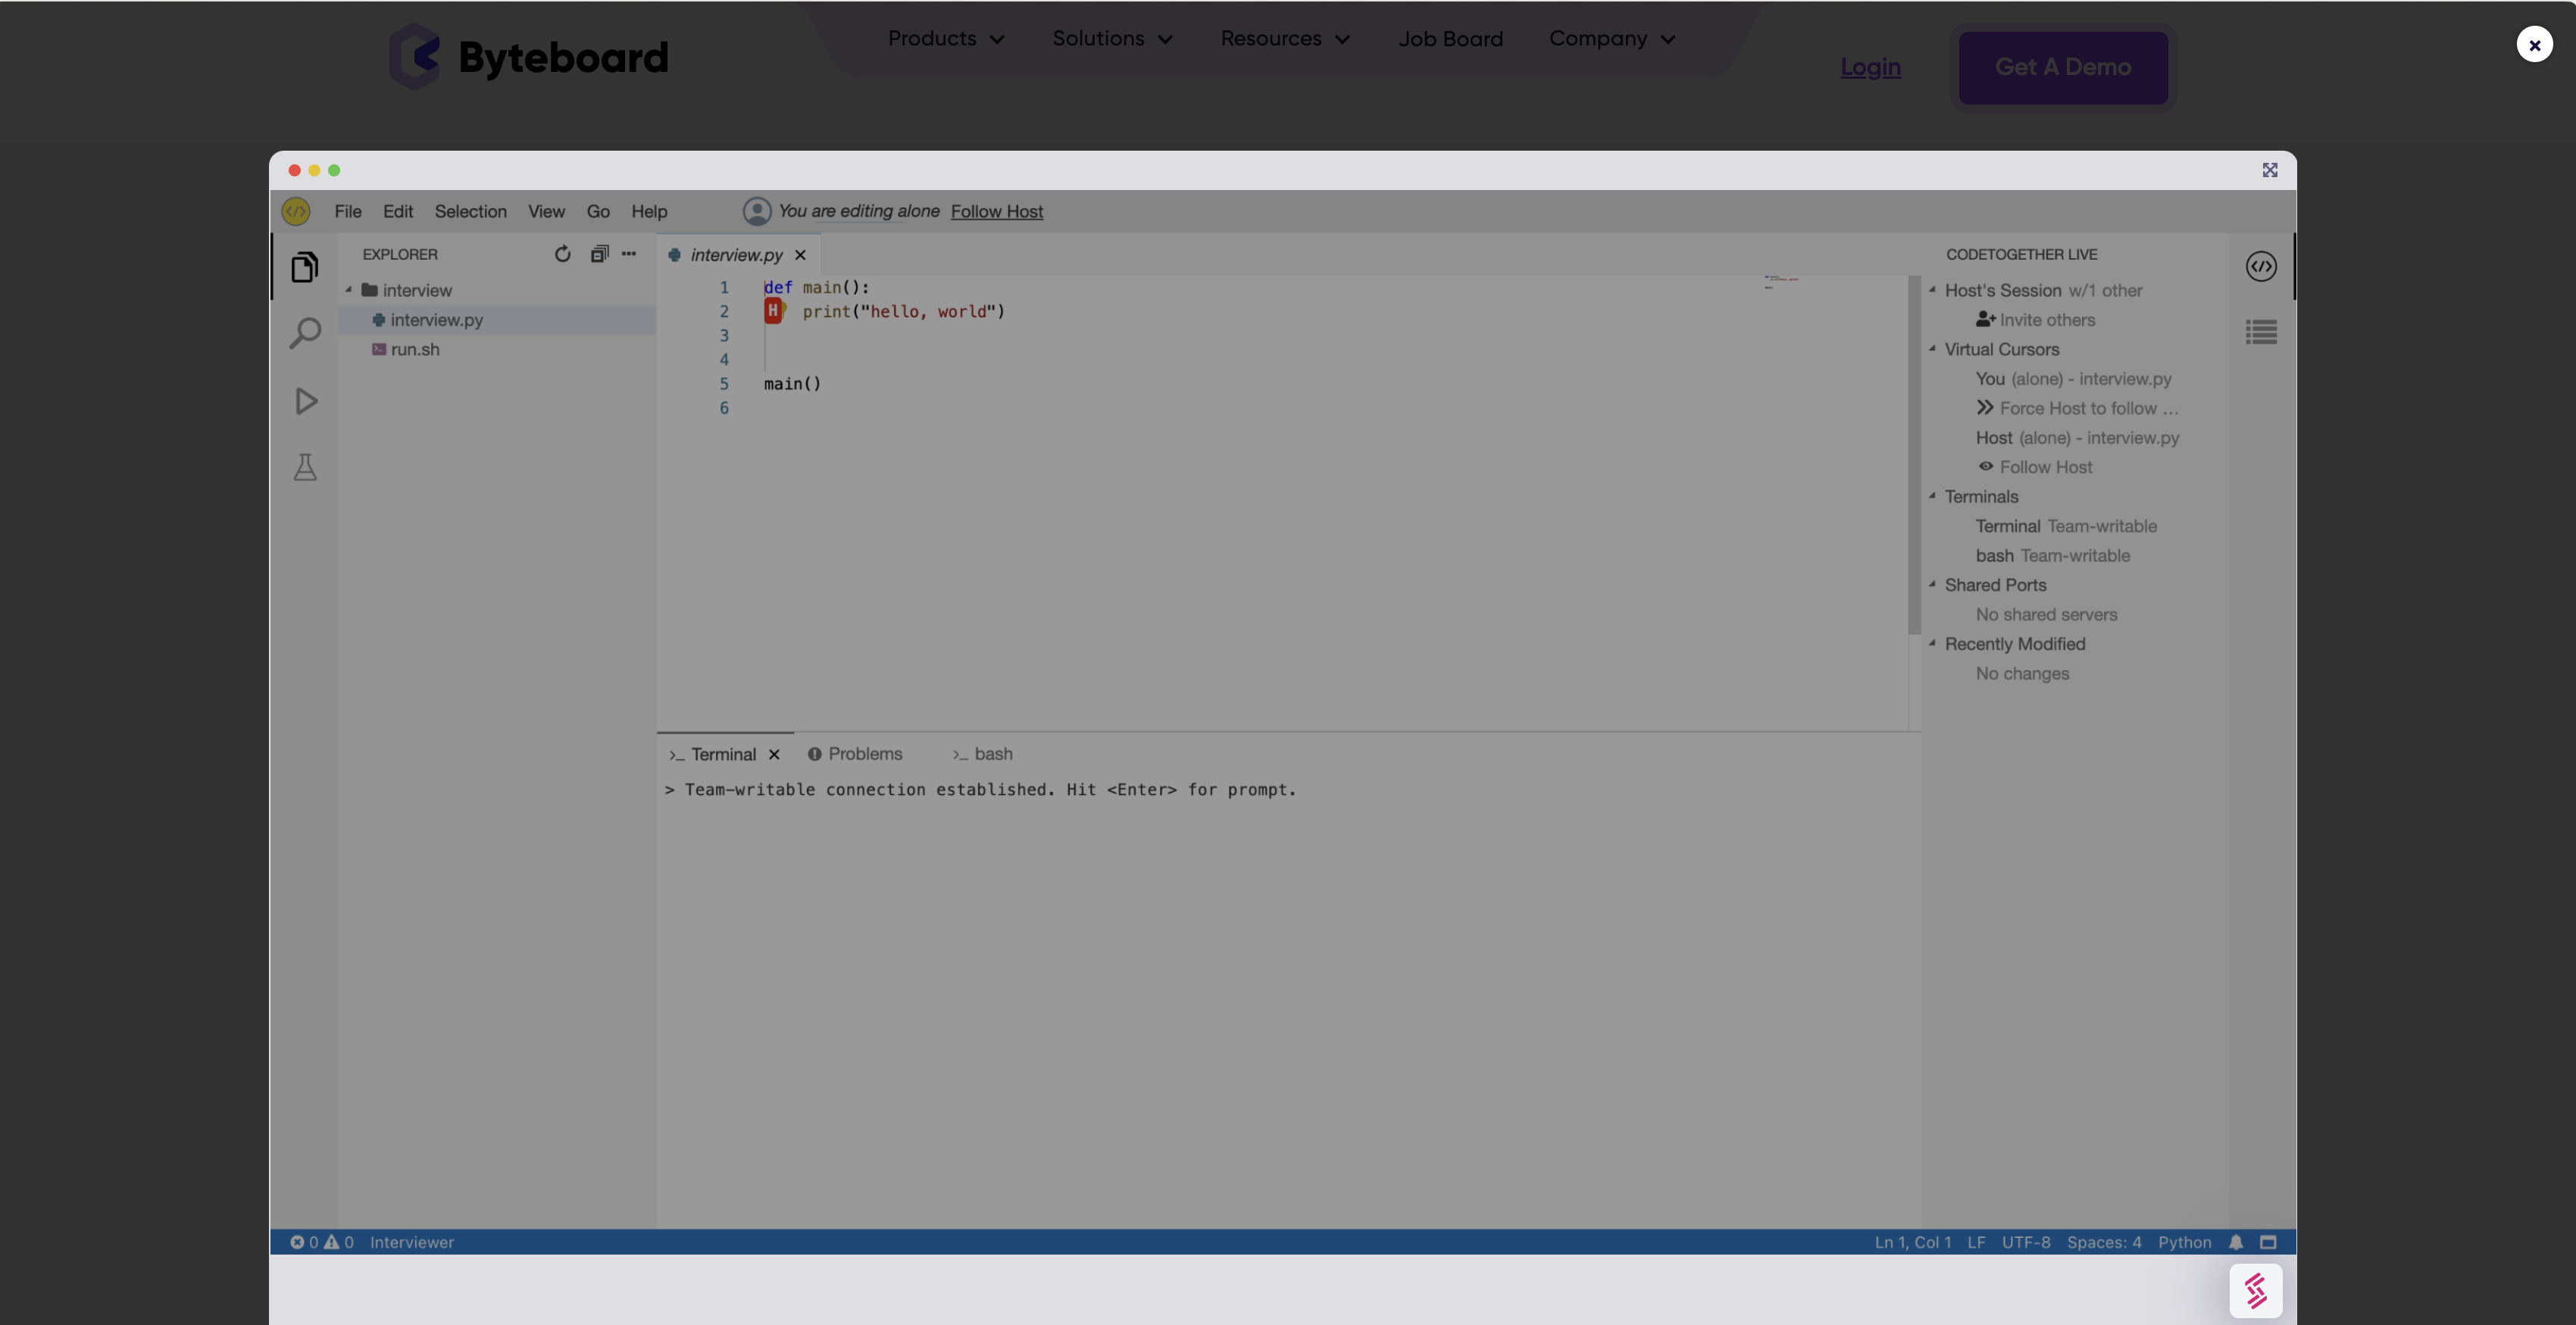Screen dimensions: 2576x1325
Task: Click the errors and warnings count in status bar
Action: pos(322,1242)
